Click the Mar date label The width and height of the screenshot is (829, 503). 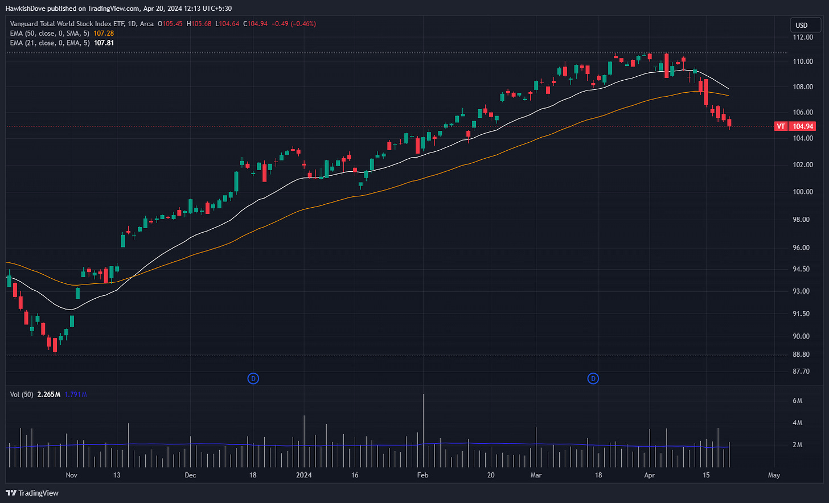point(536,475)
